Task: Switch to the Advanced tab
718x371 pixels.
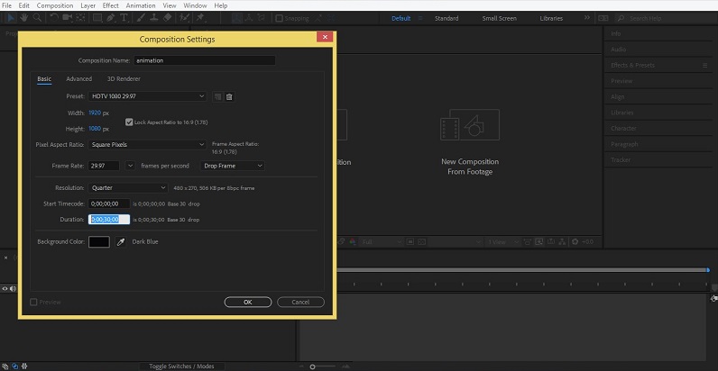Action: click(x=78, y=78)
